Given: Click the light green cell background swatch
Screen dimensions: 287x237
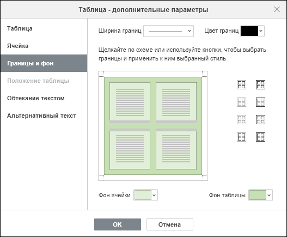Looking at the screenshot, I should [143, 195].
